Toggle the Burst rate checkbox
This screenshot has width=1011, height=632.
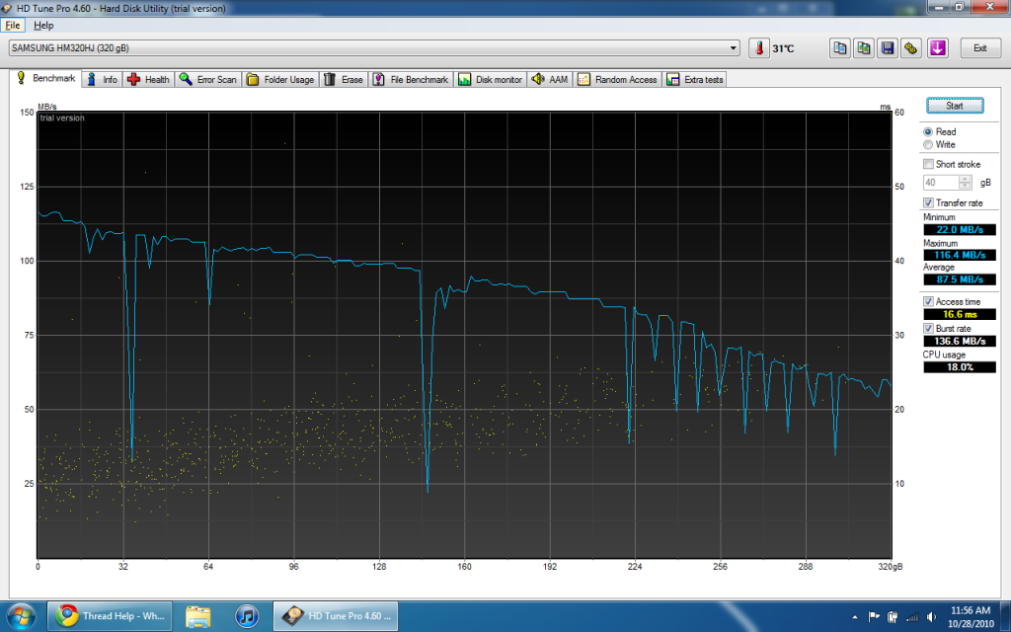pyautogui.click(x=928, y=328)
